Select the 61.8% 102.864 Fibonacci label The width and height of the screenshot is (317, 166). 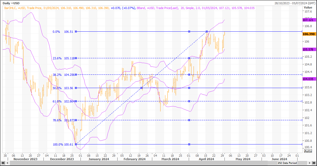tap(64, 101)
